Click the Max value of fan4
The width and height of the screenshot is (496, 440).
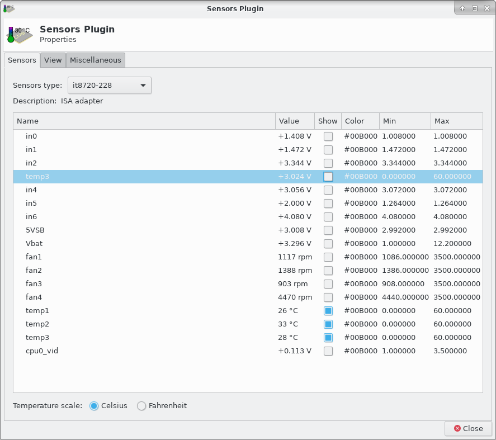pyautogui.click(x=456, y=297)
